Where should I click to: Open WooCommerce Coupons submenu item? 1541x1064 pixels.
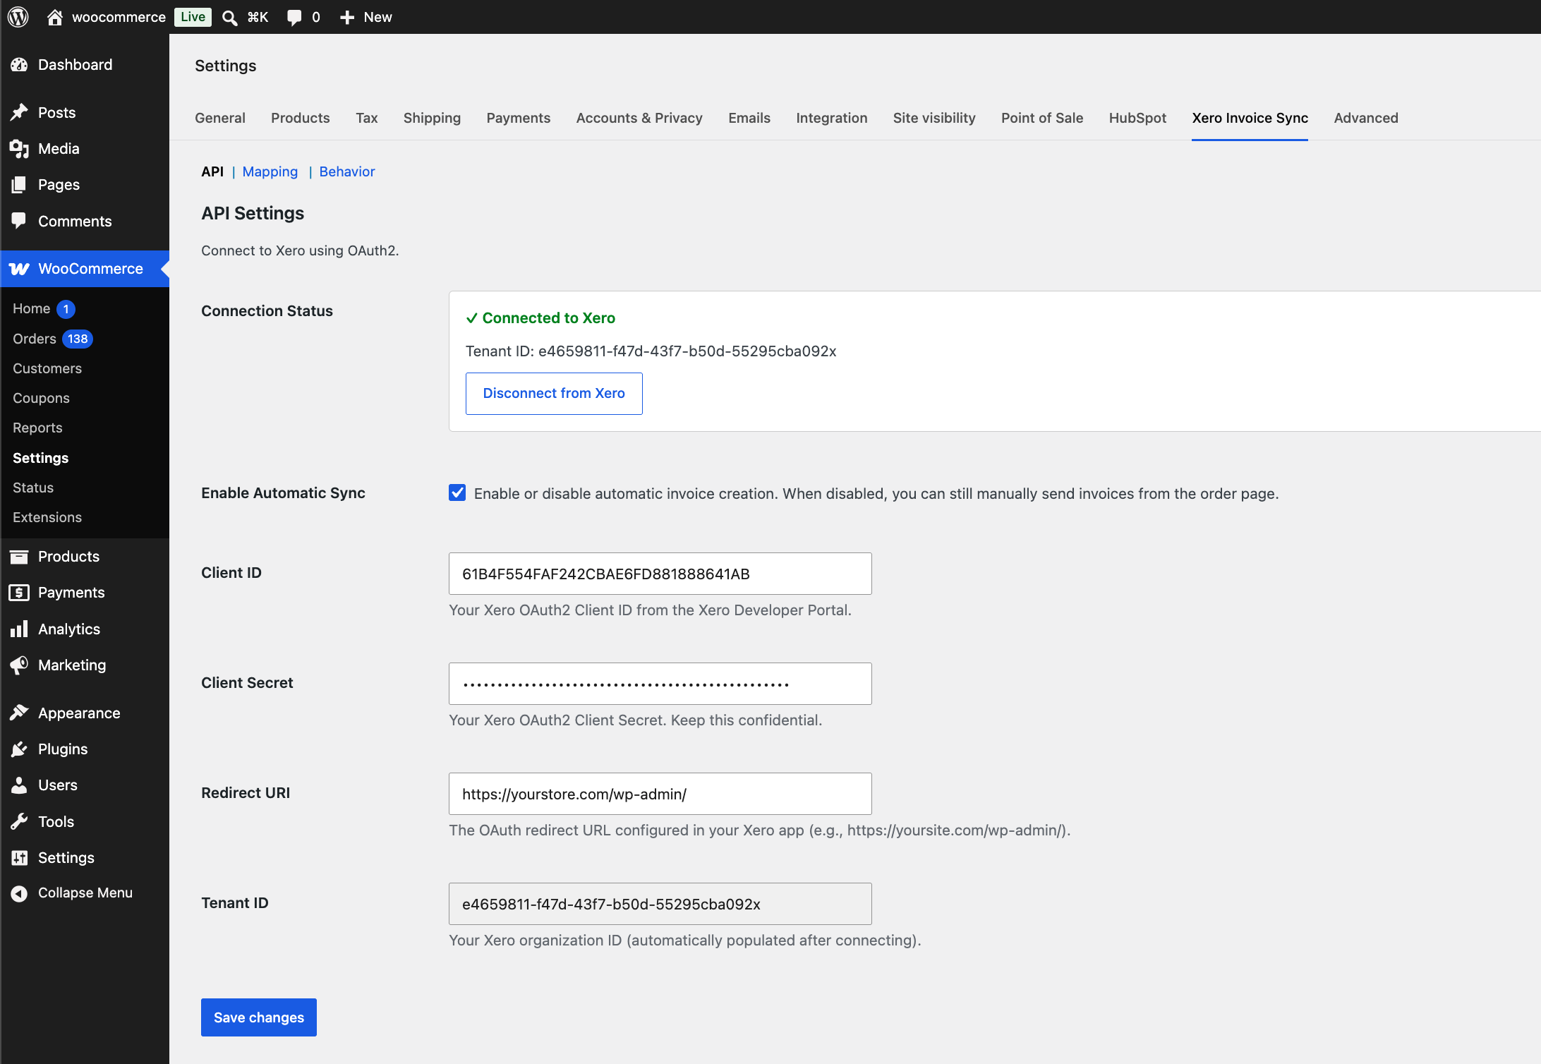[x=41, y=398]
